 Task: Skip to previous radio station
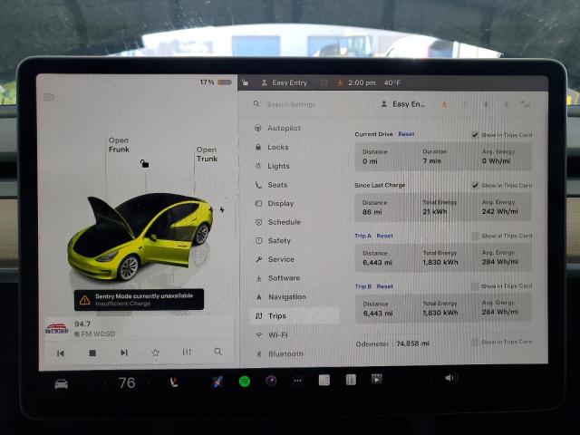coord(61,353)
